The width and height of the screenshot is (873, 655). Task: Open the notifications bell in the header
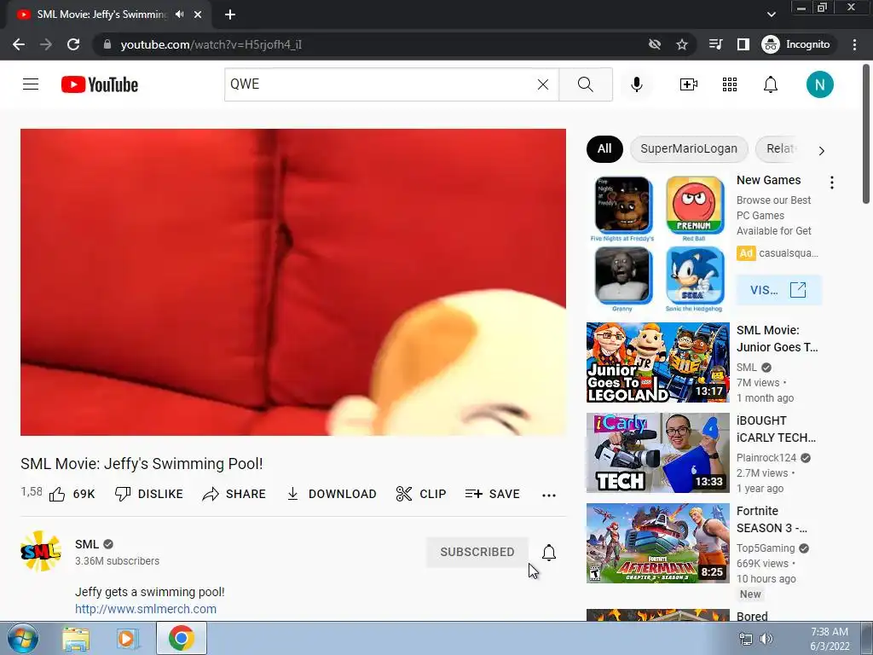(x=771, y=84)
